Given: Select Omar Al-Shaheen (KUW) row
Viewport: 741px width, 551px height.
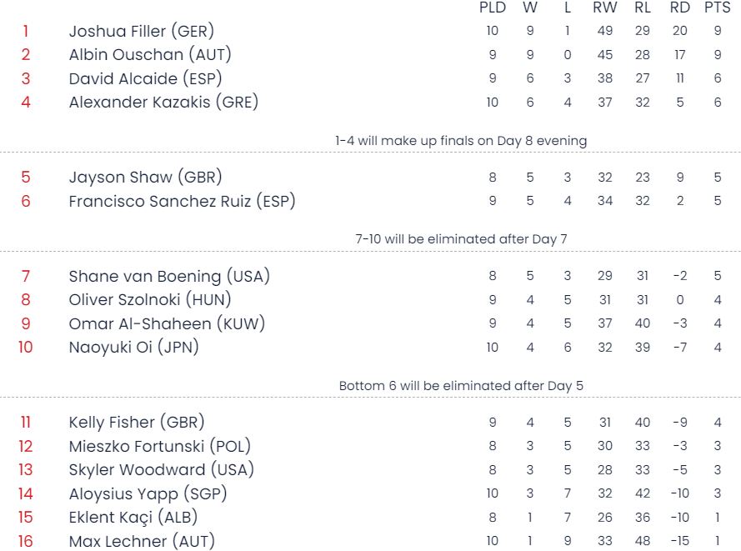Looking at the screenshot, I should (370, 323).
